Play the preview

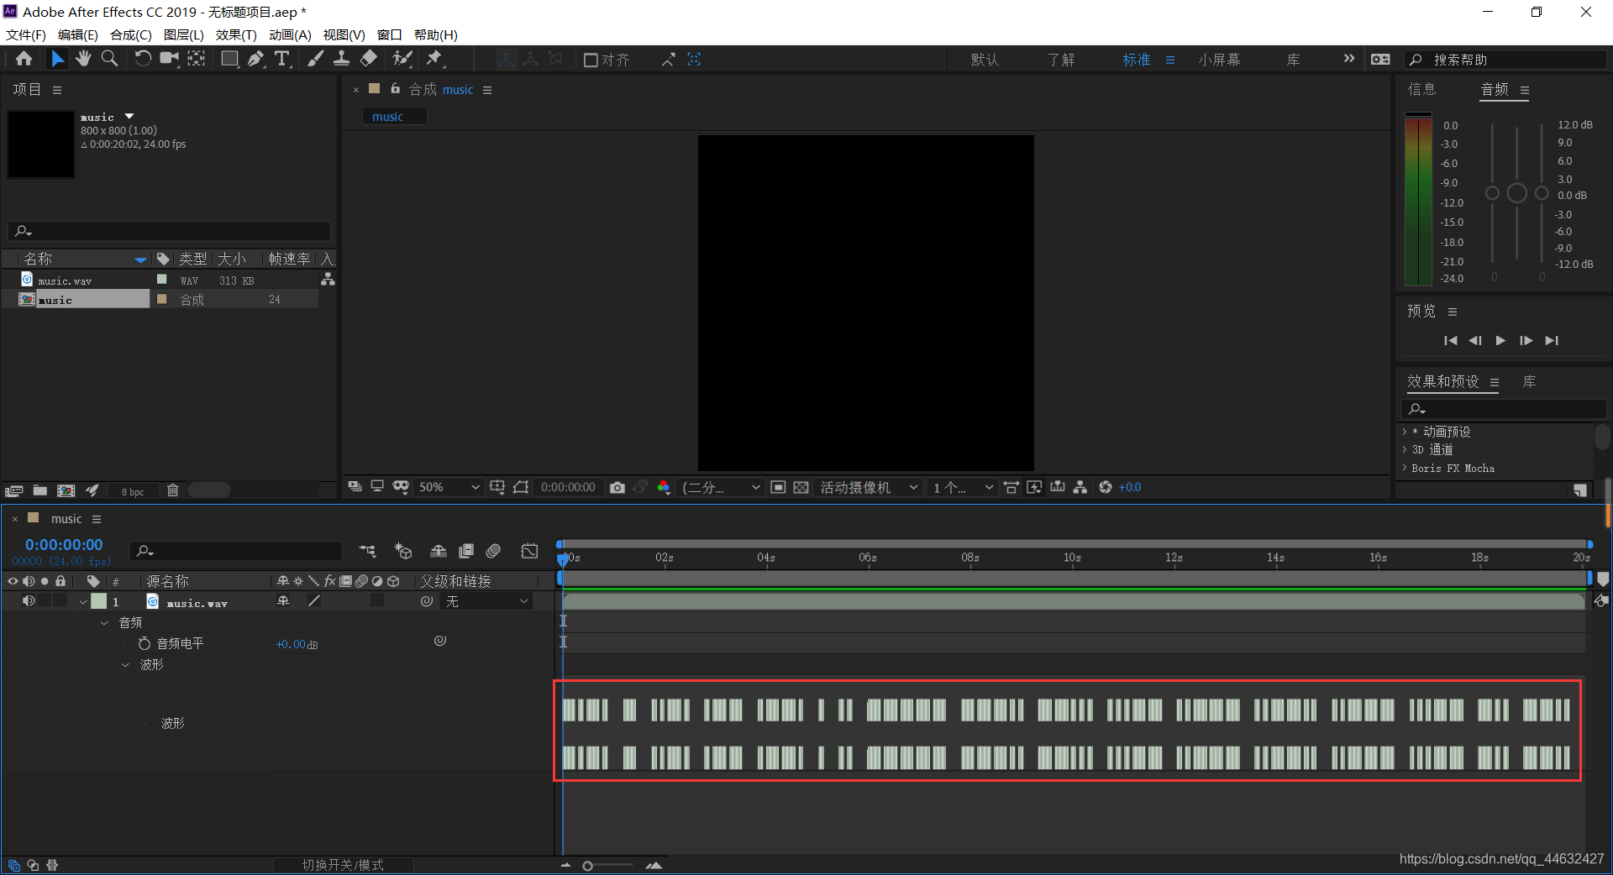pyautogui.click(x=1500, y=340)
